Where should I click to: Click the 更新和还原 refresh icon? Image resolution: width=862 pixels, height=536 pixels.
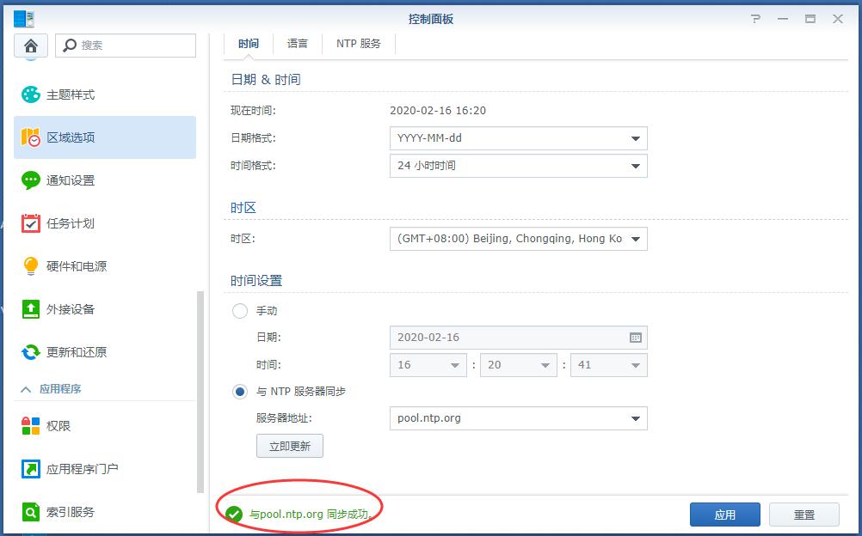tap(31, 352)
